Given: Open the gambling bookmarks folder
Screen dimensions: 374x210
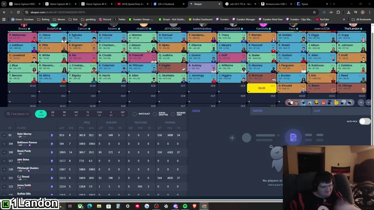Looking at the screenshot, I should click(x=88, y=20).
